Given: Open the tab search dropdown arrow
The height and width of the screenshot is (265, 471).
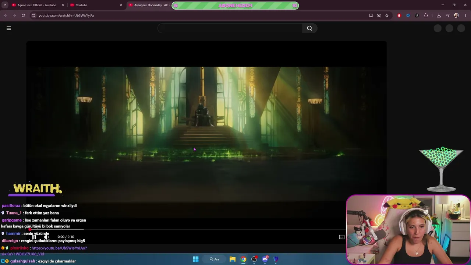Looking at the screenshot, I should [x=5, y=5].
